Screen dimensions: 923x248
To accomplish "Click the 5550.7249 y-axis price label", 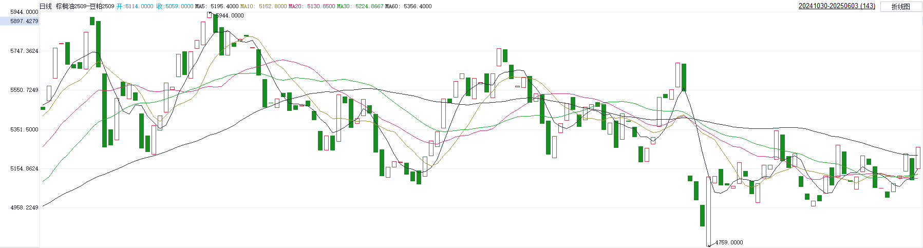I will (x=24, y=90).
